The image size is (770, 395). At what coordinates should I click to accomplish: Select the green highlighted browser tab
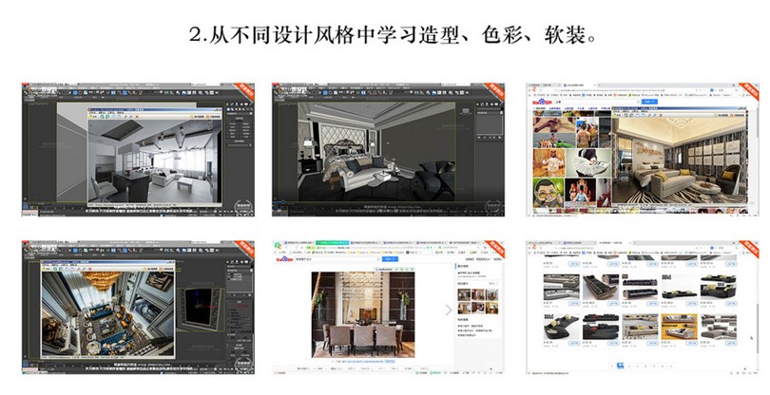pyautogui.click(x=332, y=243)
